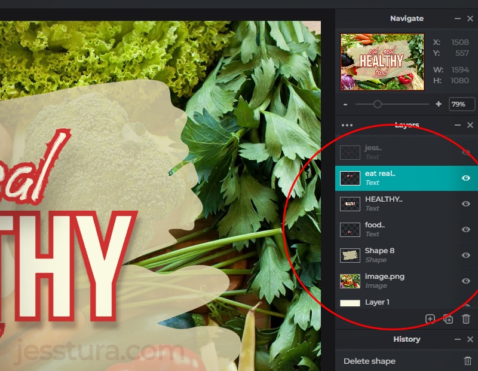Toggle visibility of the HEALTHY.. layer
The height and width of the screenshot is (371, 478).
466,203
